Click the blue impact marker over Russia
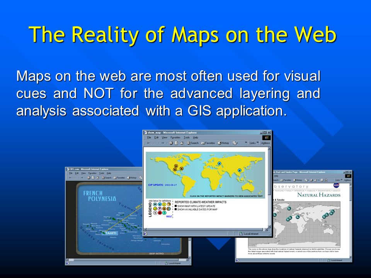Viewport: 371px width, 278px height. [220, 163]
